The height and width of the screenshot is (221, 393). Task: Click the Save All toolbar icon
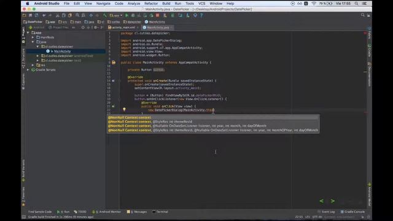pyautogui.click(x=30, y=15)
